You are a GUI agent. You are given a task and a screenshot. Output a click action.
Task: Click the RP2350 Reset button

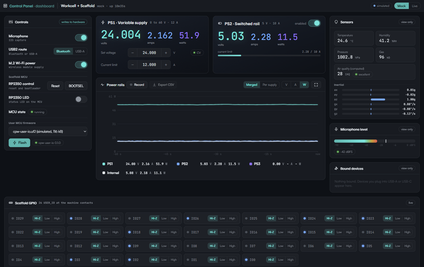(55, 86)
